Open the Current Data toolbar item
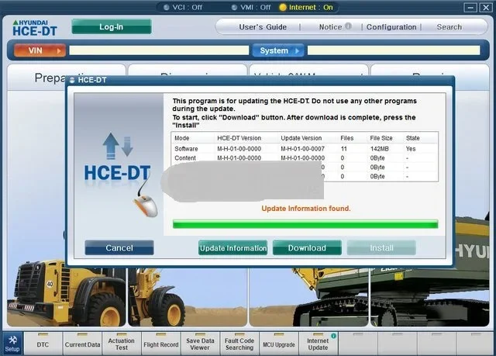The image size is (496, 356). (x=82, y=344)
